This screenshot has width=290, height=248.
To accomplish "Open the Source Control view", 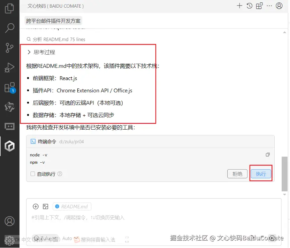I will [9, 48].
